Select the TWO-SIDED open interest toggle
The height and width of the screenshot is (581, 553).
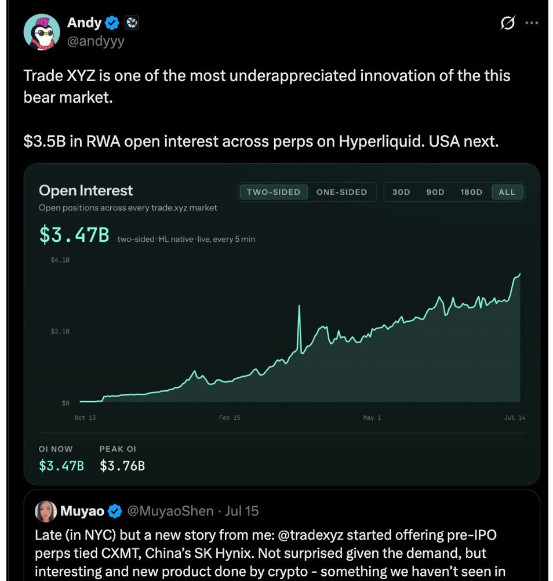(274, 192)
